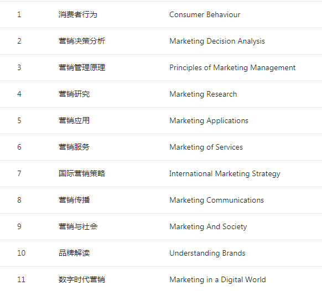Click the 'Marketing Research' course text

pos(203,94)
